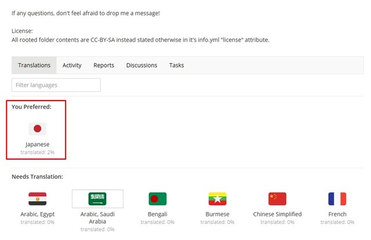The height and width of the screenshot is (240, 371).
Task: Select the Arabic, Egypt flag icon
Action: 37,199
